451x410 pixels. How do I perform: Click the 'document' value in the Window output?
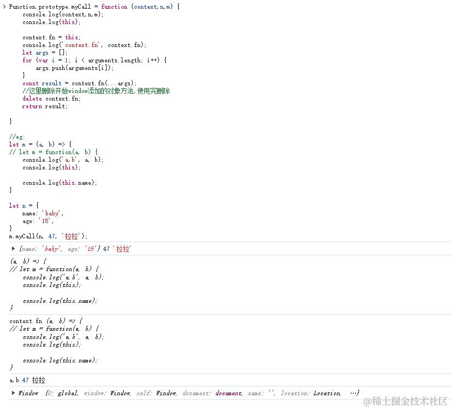(229, 393)
